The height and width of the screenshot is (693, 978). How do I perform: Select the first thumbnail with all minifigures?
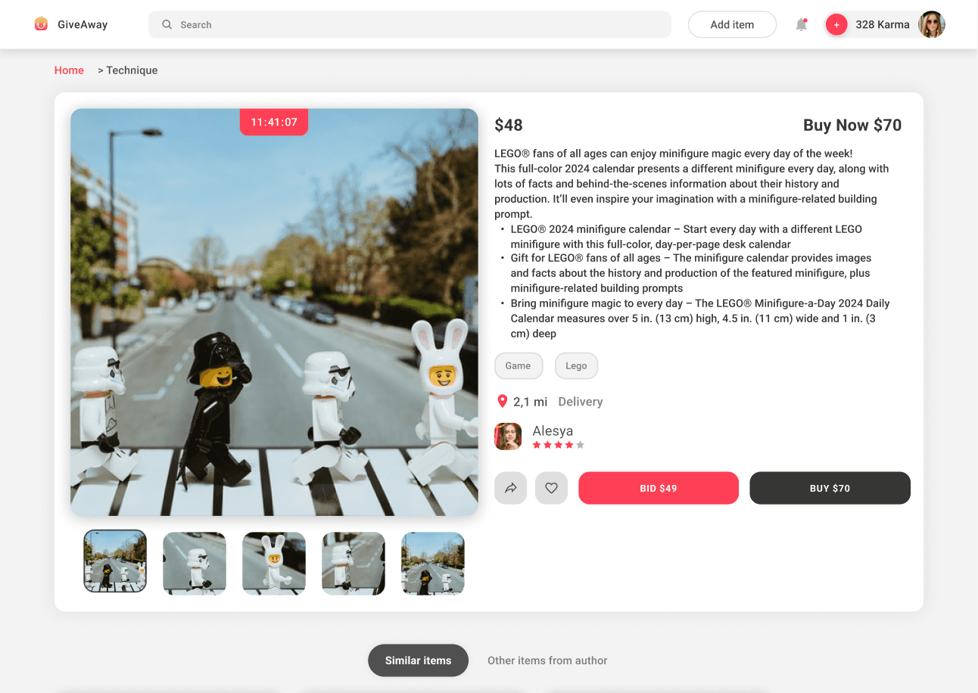click(115, 561)
